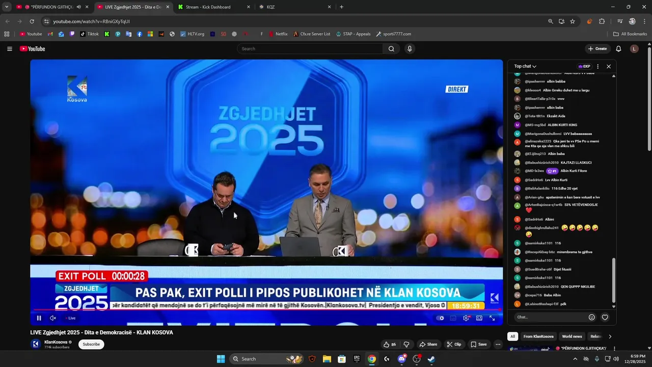Enter fullscreen on the video player
This screenshot has width=652, height=367.
coord(492,318)
